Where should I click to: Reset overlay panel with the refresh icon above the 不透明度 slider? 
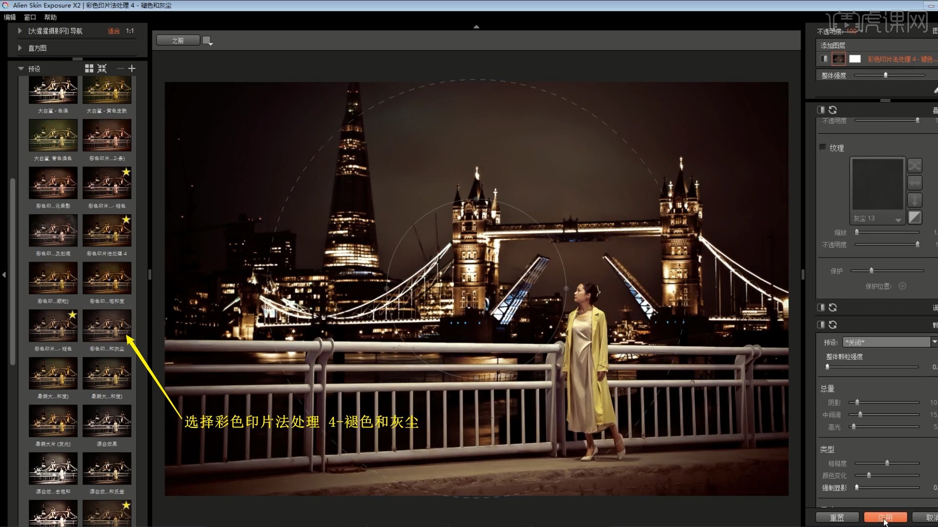pyautogui.click(x=833, y=110)
